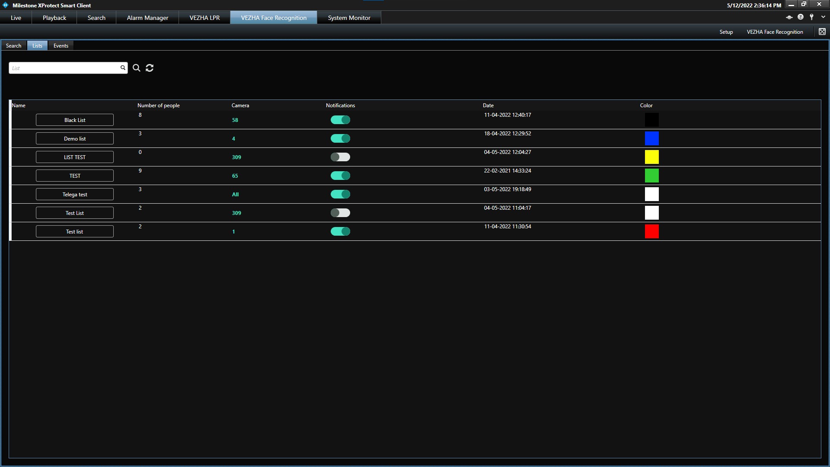
Task: Click the Date column header
Action: tap(488, 105)
